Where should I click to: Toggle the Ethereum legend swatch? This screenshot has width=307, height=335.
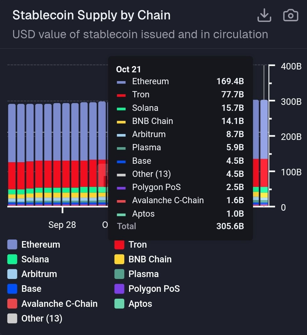pyautogui.click(x=12, y=245)
